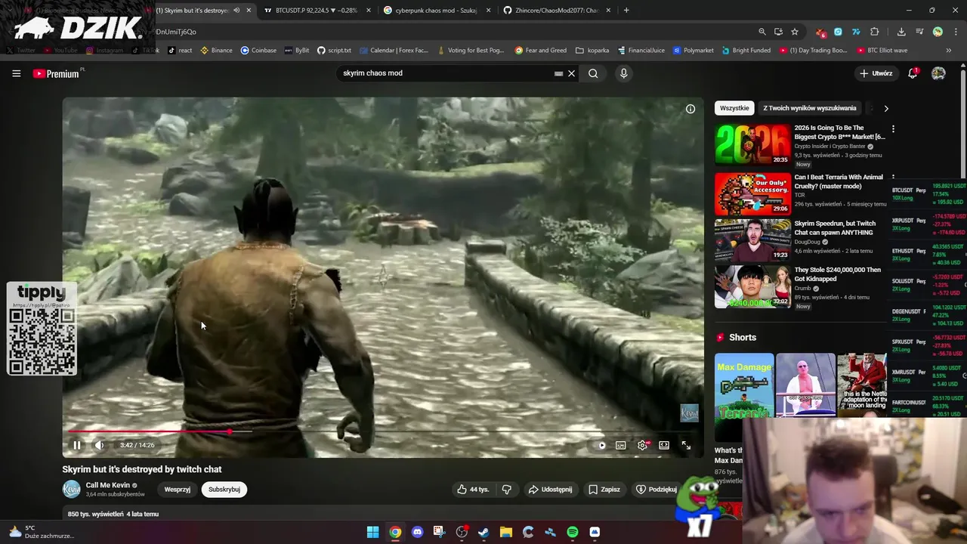
Task: Open Discord from taskbar
Action: tap(417, 532)
